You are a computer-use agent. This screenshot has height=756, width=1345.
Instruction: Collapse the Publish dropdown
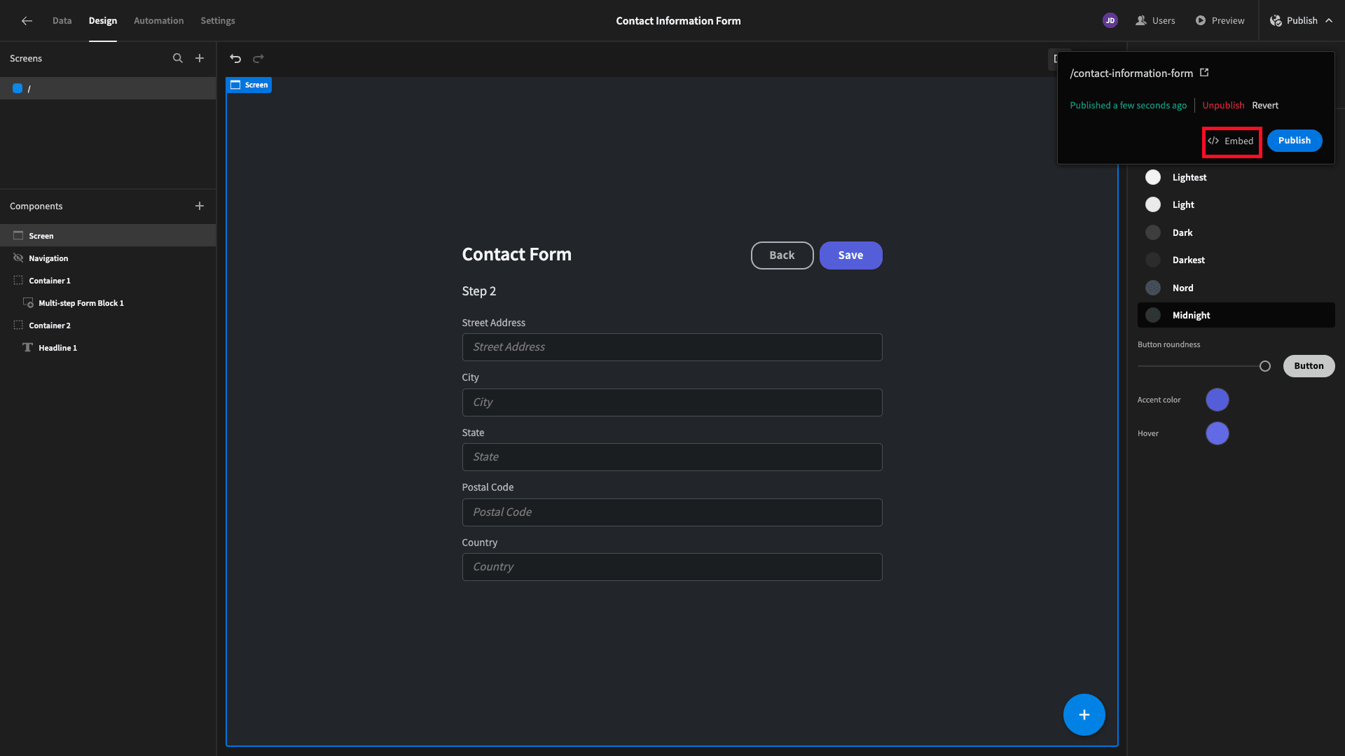pyautogui.click(x=1302, y=21)
